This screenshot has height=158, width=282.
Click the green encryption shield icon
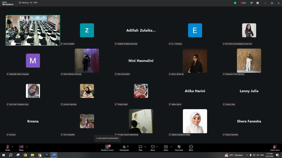(x=235, y=3)
